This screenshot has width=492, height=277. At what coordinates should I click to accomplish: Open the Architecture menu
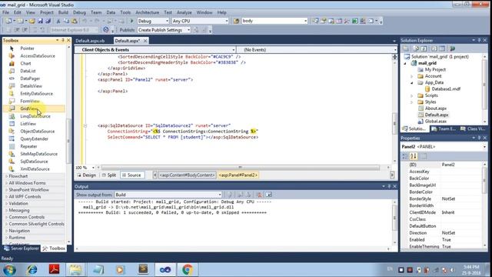[147, 12]
